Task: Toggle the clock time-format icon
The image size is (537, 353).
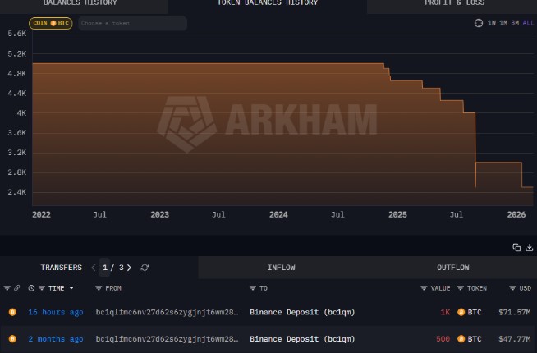Action: point(31,288)
